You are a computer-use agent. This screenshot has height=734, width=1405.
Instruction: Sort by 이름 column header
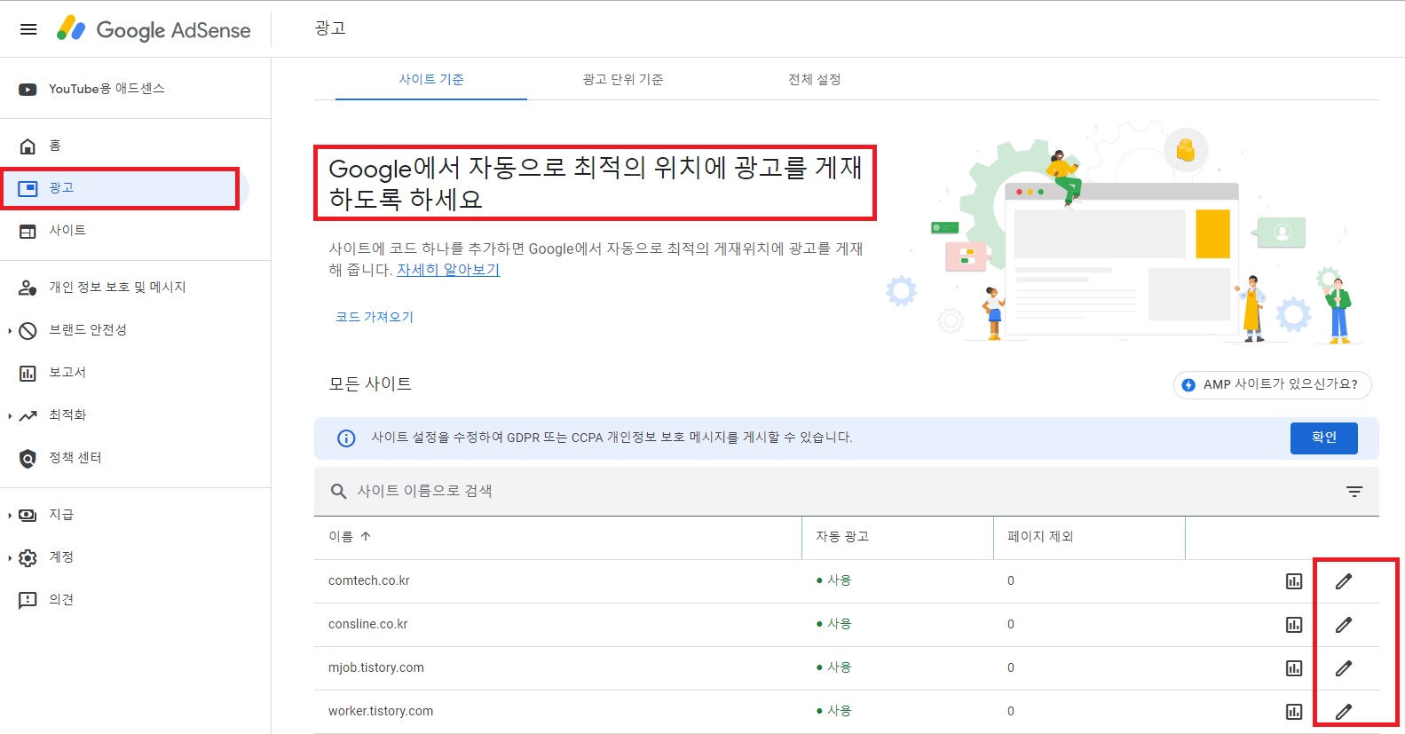tap(350, 537)
